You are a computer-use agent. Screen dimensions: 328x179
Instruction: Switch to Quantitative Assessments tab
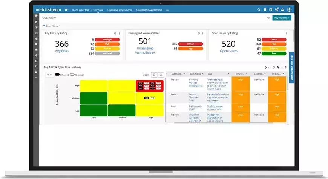coord(149,10)
